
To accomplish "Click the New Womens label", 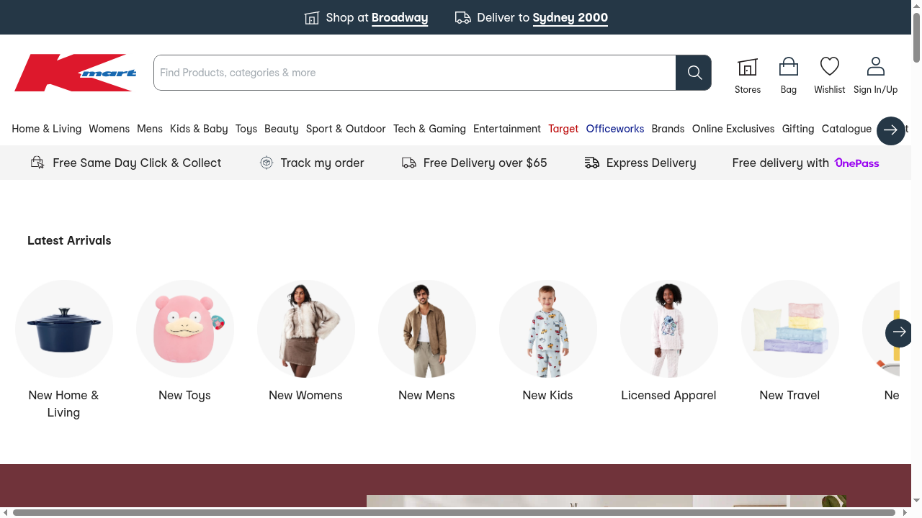I will [305, 395].
